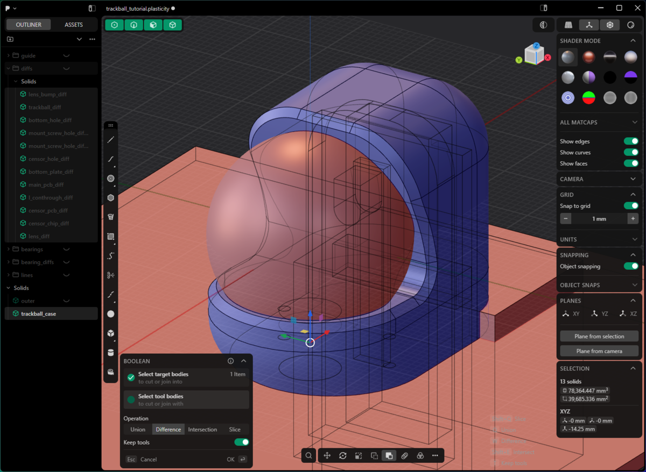Toggle the Show edges switch
Viewport: 646px width, 472px height.
(631, 141)
